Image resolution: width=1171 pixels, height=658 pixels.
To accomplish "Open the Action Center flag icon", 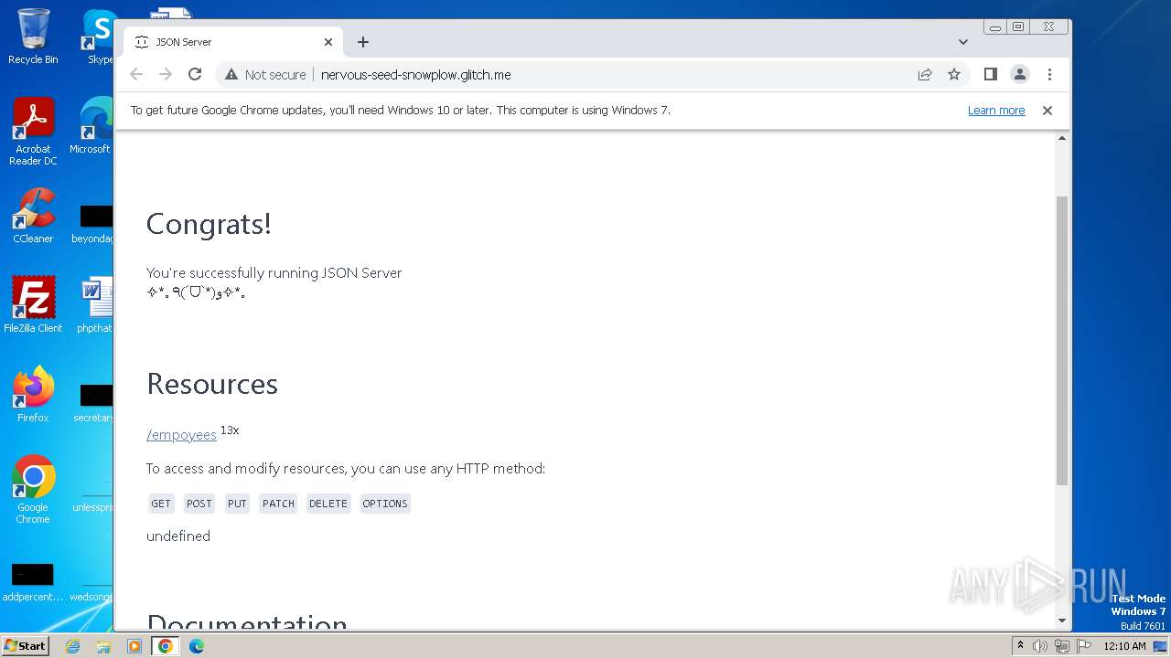I will 1082,646.
